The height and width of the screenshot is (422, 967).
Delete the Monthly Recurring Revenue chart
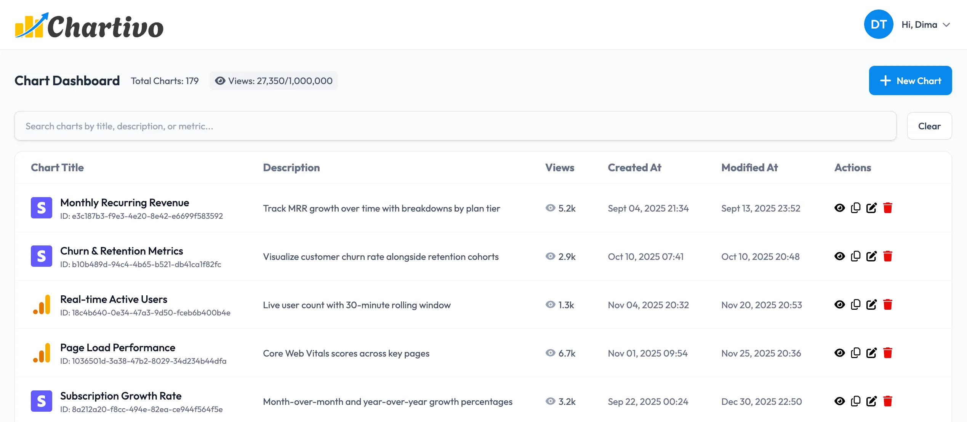pos(889,208)
